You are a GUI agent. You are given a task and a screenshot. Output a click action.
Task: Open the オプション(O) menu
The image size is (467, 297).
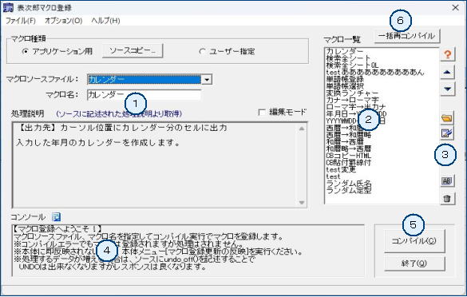(x=63, y=21)
